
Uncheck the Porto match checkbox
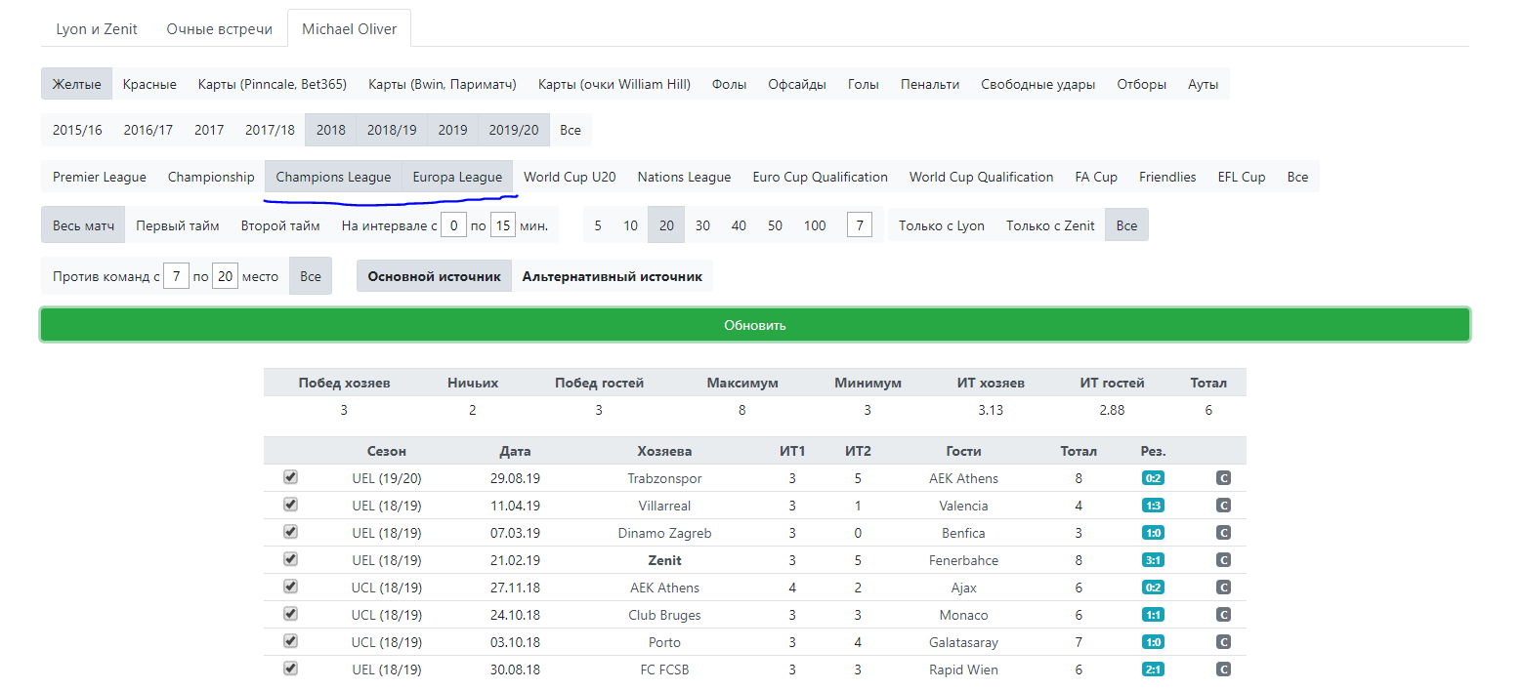[290, 641]
